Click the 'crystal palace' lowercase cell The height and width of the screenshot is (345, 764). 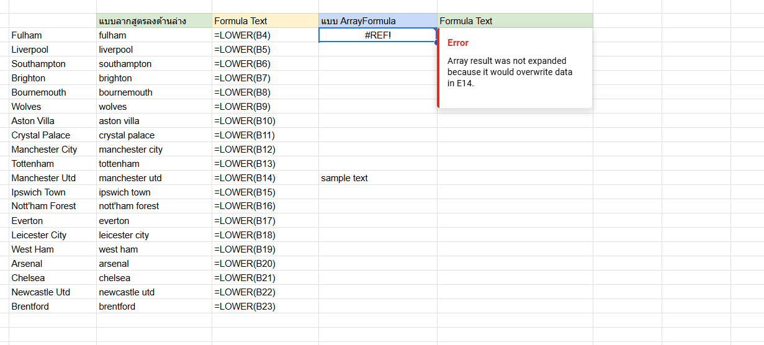(x=154, y=135)
